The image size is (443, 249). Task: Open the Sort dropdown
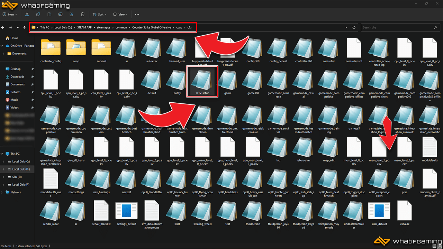click(x=99, y=15)
